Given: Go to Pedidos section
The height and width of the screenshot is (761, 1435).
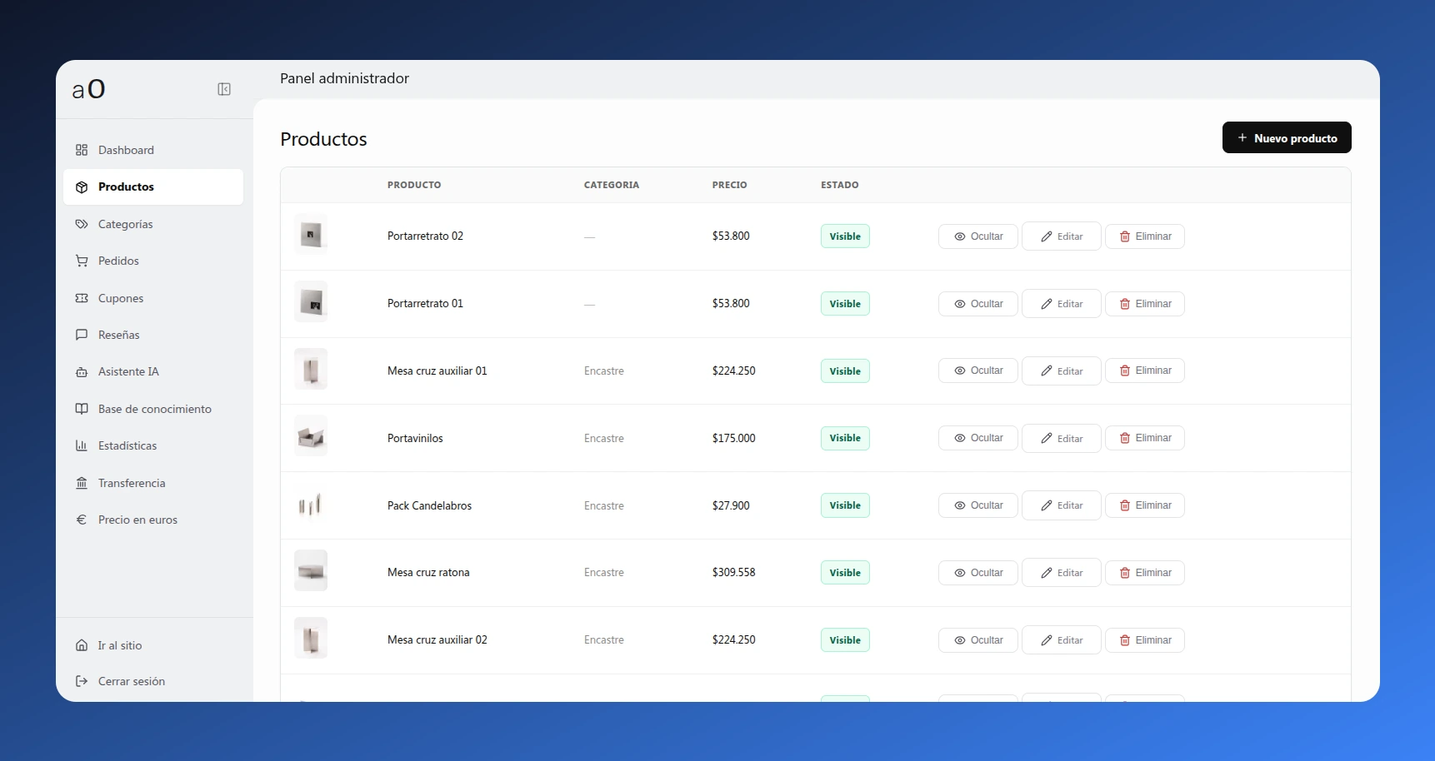Looking at the screenshot, I should point(153,261).
